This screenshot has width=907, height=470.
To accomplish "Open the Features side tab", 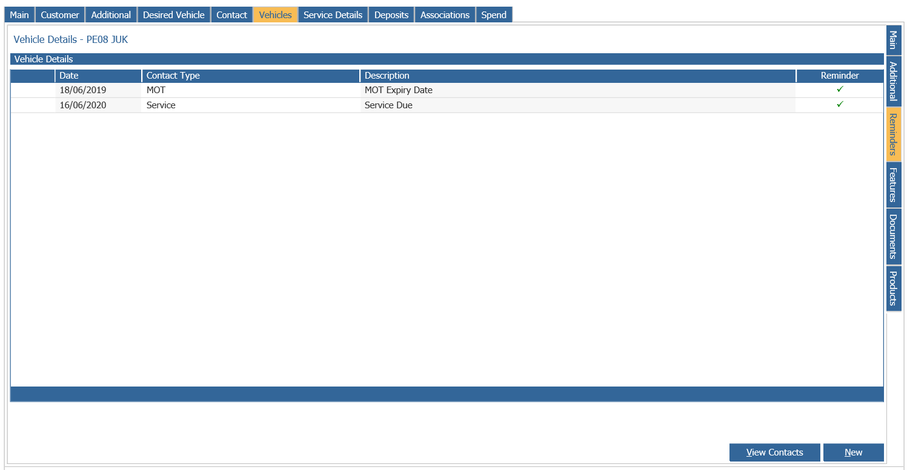I will 894,184.
